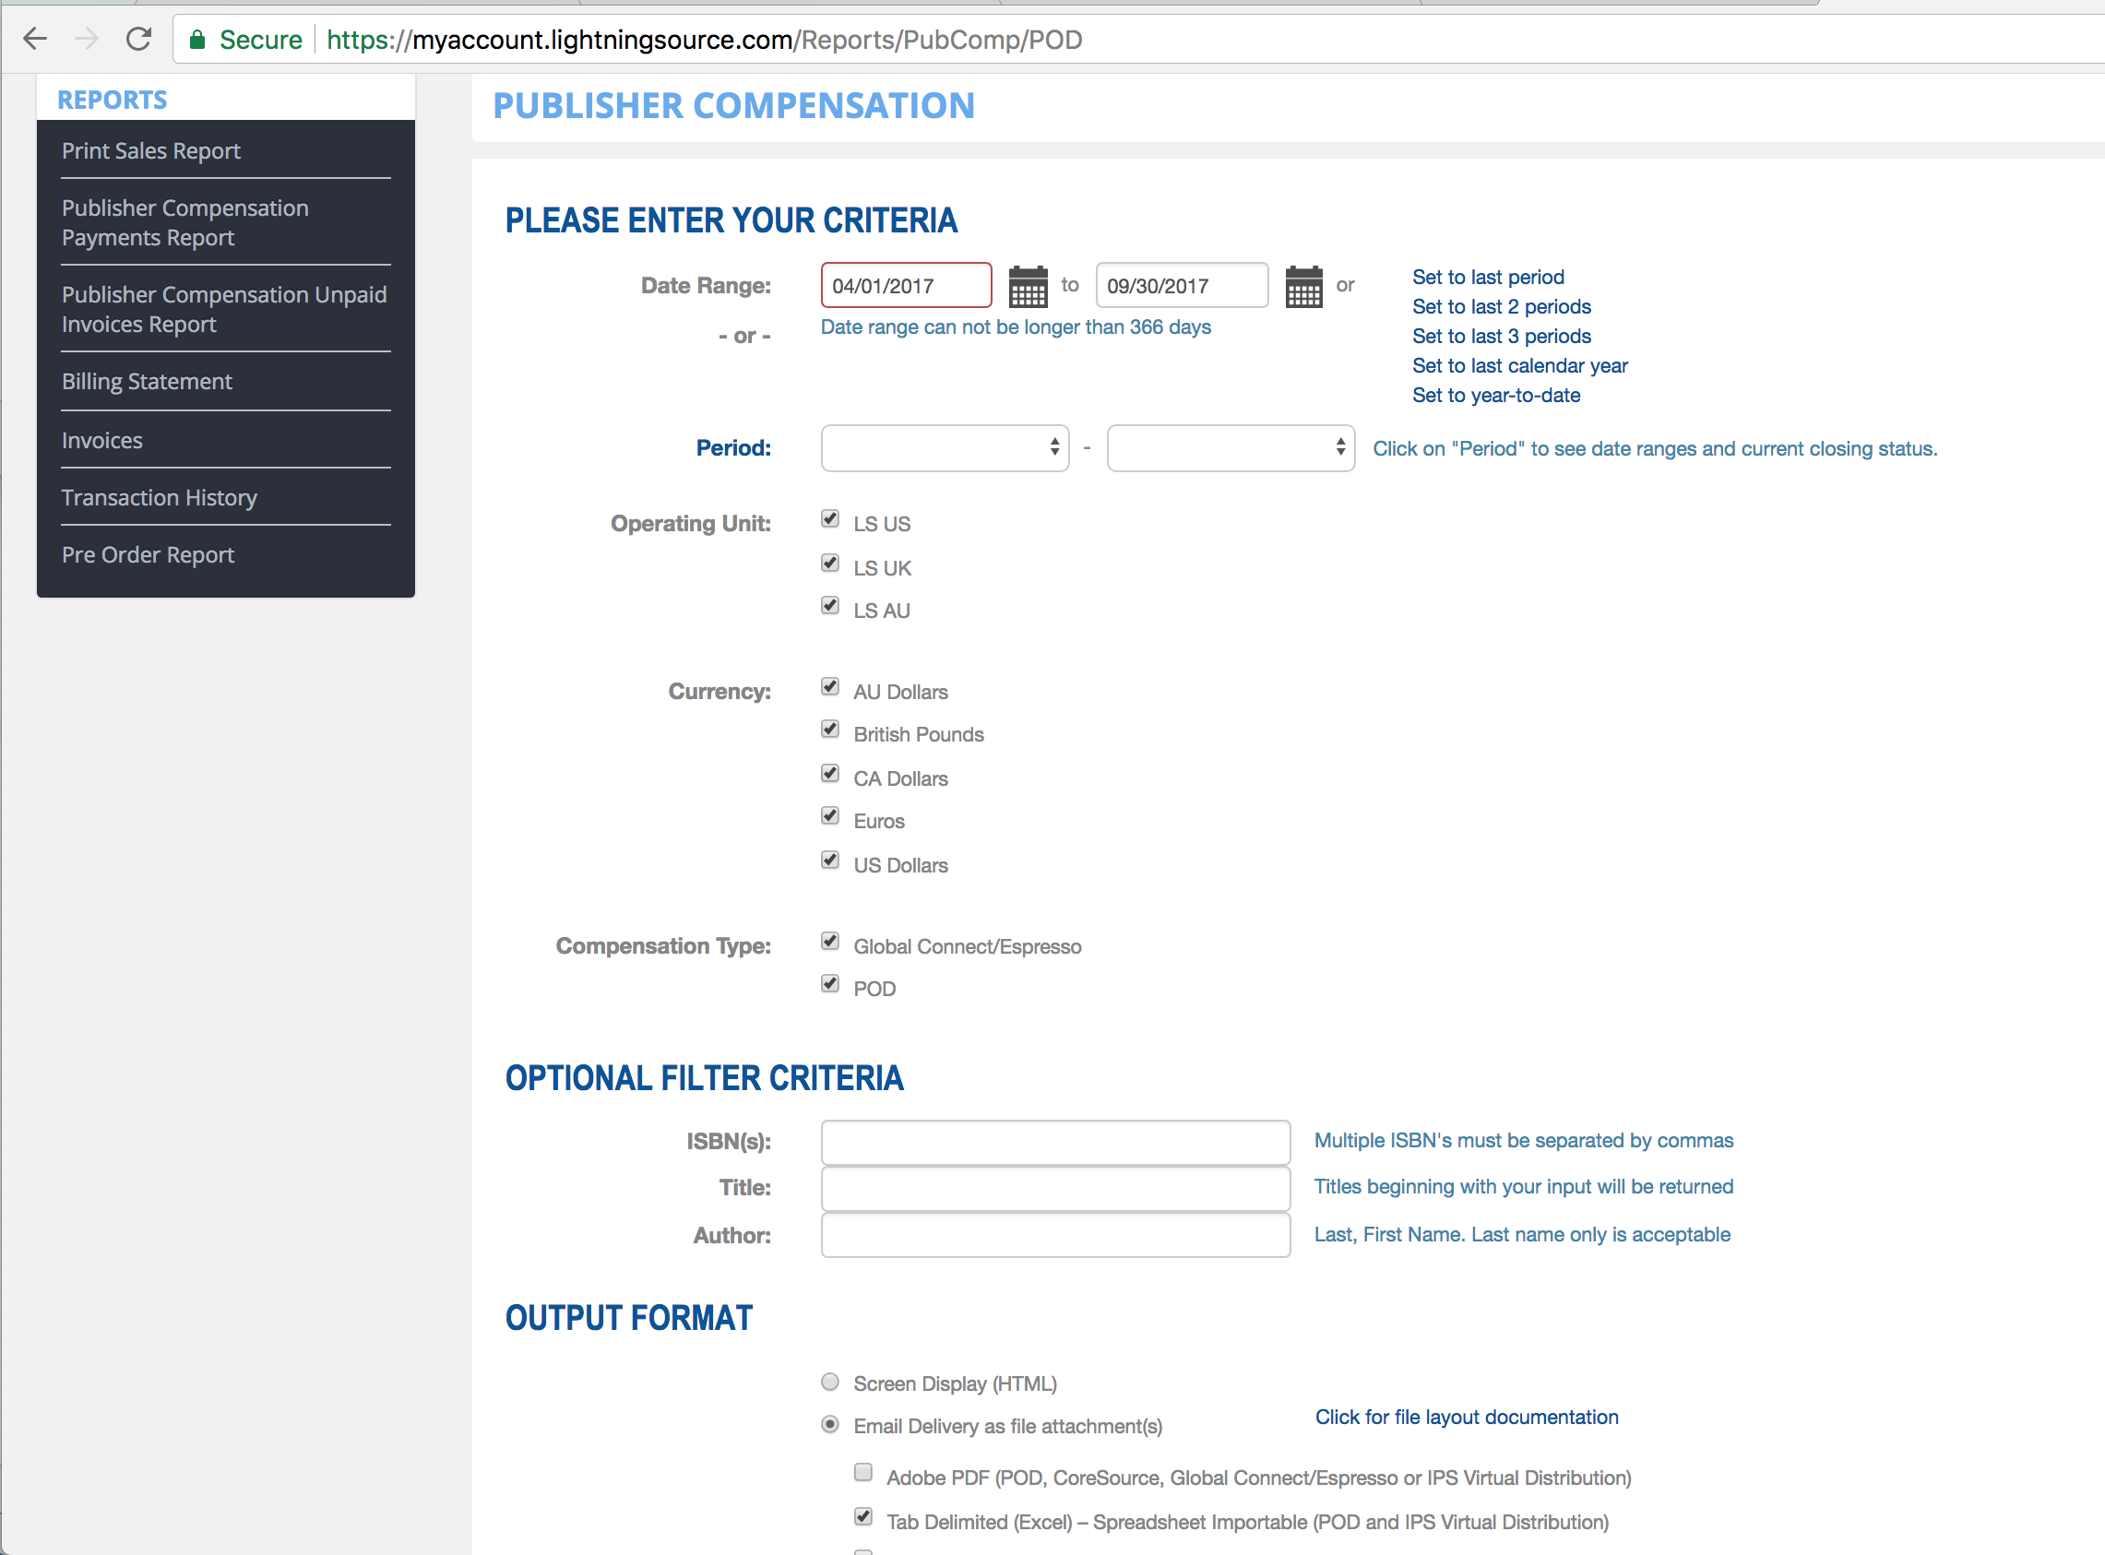Image resolution: width=2105 pixels, height=1555 pixels.
Task: Click the browser back arrow
Action: click(35, 39)
